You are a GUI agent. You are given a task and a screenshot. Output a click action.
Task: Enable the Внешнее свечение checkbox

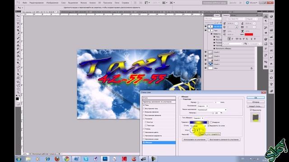[x=144, y=112]
